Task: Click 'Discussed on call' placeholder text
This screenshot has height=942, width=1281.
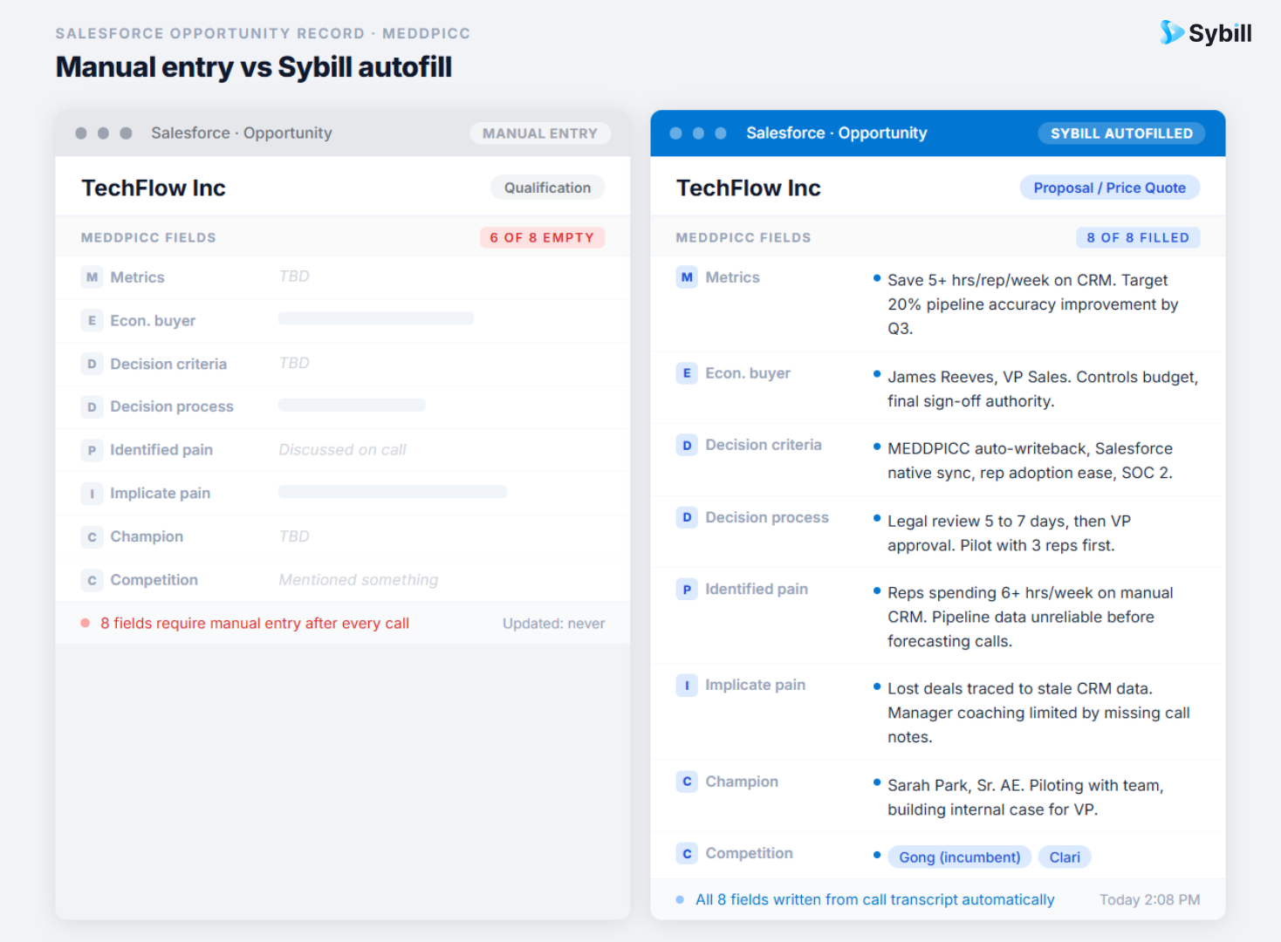Action: pyautogui.click(x=342, y=450)
